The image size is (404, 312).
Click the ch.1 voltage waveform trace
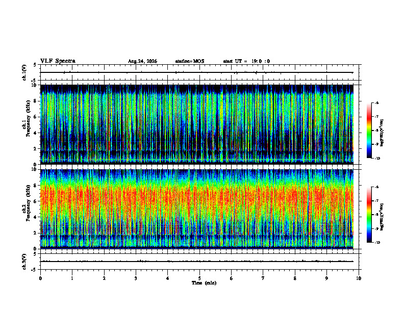point(197,72)
